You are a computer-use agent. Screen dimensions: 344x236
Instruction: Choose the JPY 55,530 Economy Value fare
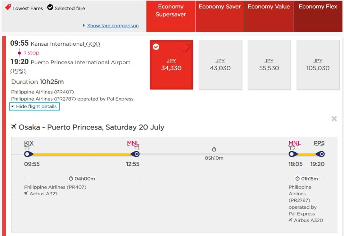[269, 65]
